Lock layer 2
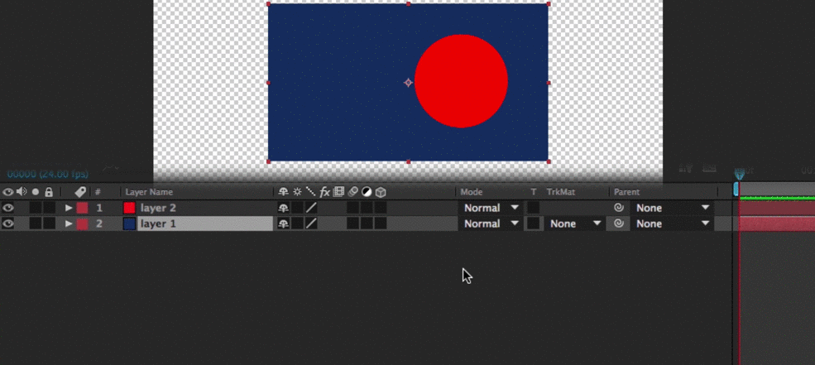The width and height of the screenshot is (815, 365). tap(49, 208)
